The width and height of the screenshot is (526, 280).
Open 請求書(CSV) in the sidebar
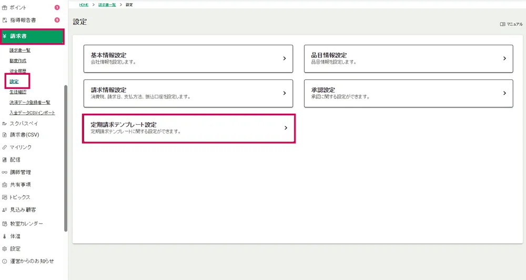(x=24, y=135)
